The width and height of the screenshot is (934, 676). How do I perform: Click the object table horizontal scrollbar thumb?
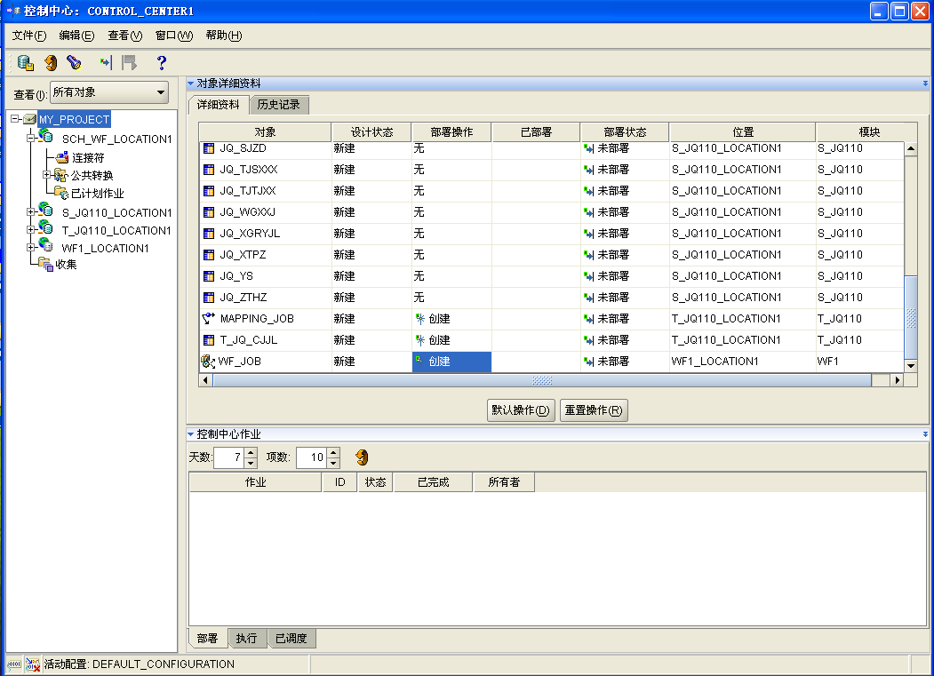[542, 380]
